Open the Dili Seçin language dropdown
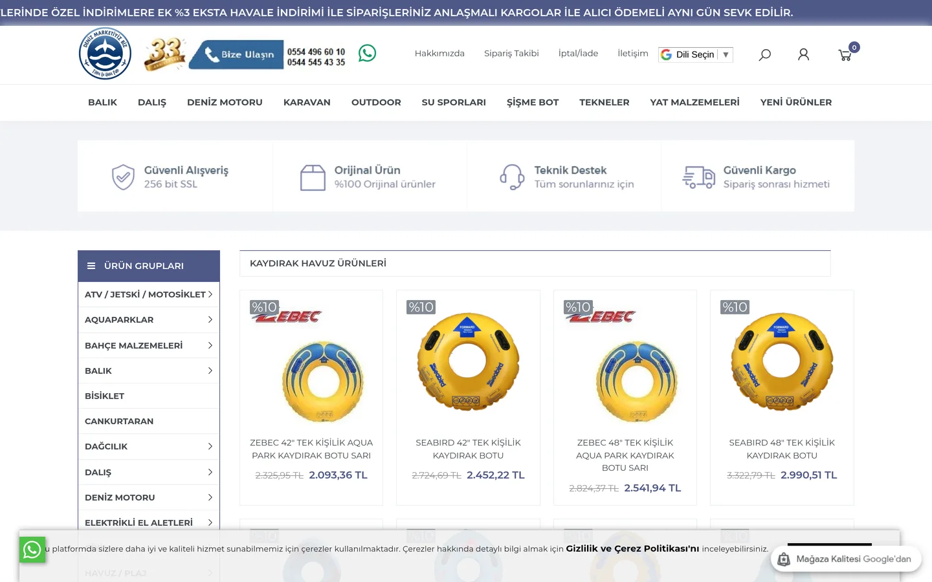The width and height of the screenshot is (932, 582). [695, 55]
